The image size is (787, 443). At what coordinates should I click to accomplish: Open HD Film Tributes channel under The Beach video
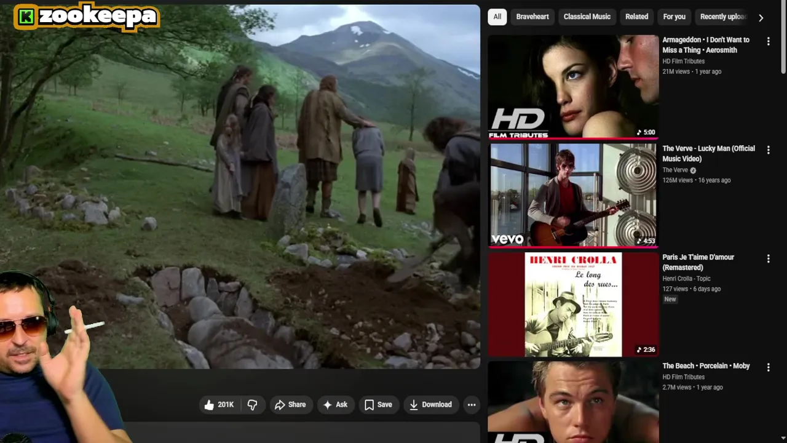click(x=683, y=377)
